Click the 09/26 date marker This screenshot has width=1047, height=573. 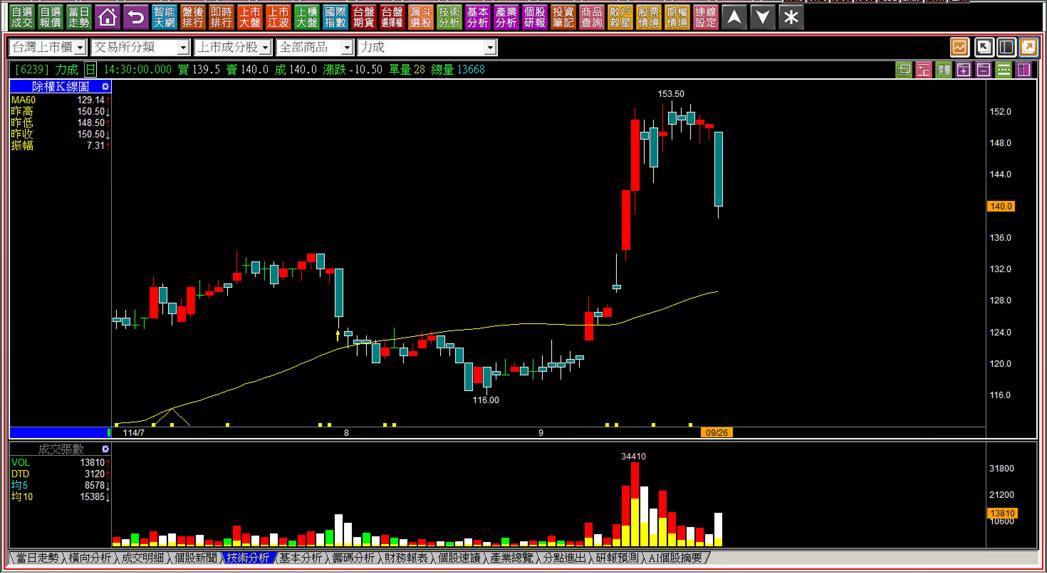point(717,432)
